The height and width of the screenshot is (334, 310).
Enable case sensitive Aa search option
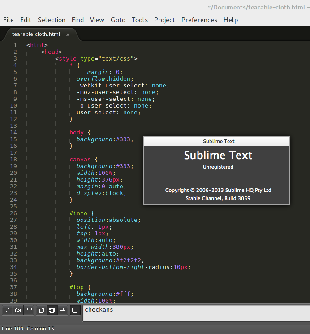click(18, 310)
